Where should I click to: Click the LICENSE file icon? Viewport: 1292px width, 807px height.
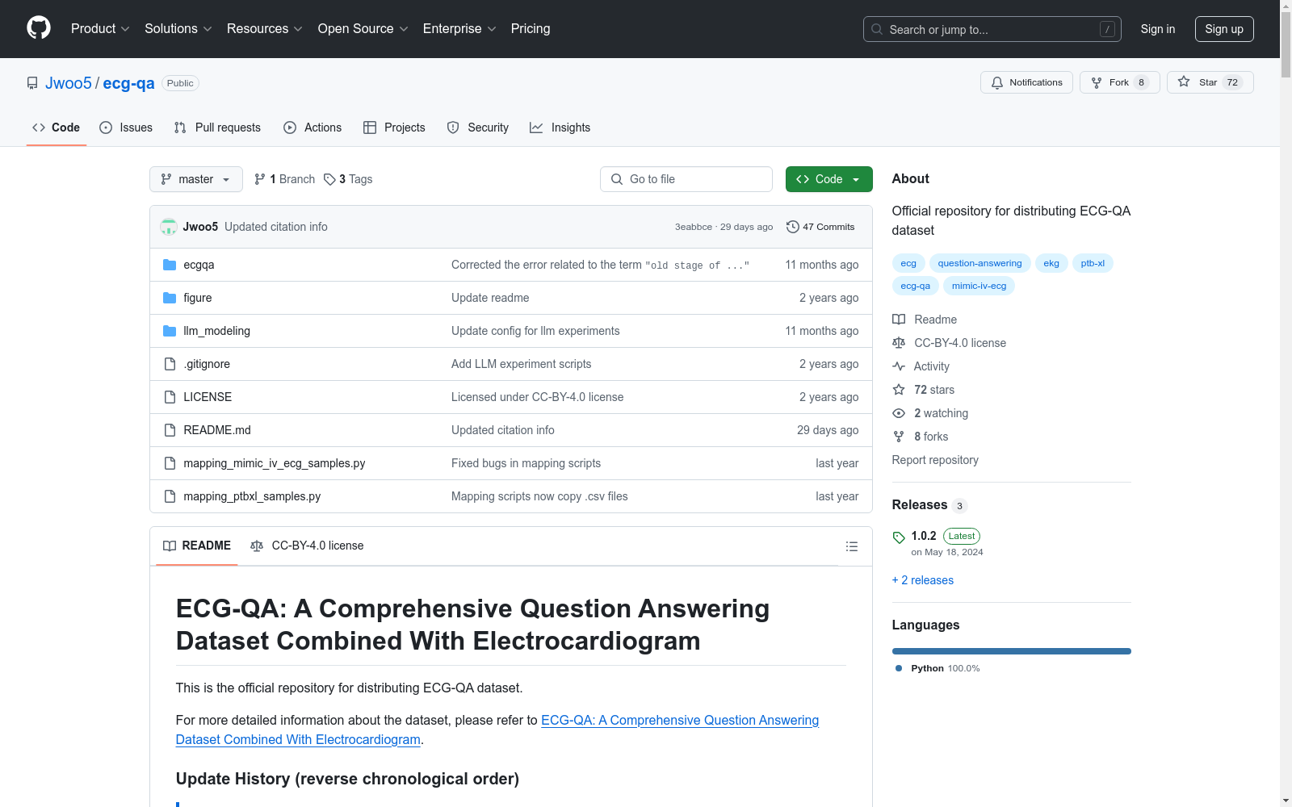170,397
